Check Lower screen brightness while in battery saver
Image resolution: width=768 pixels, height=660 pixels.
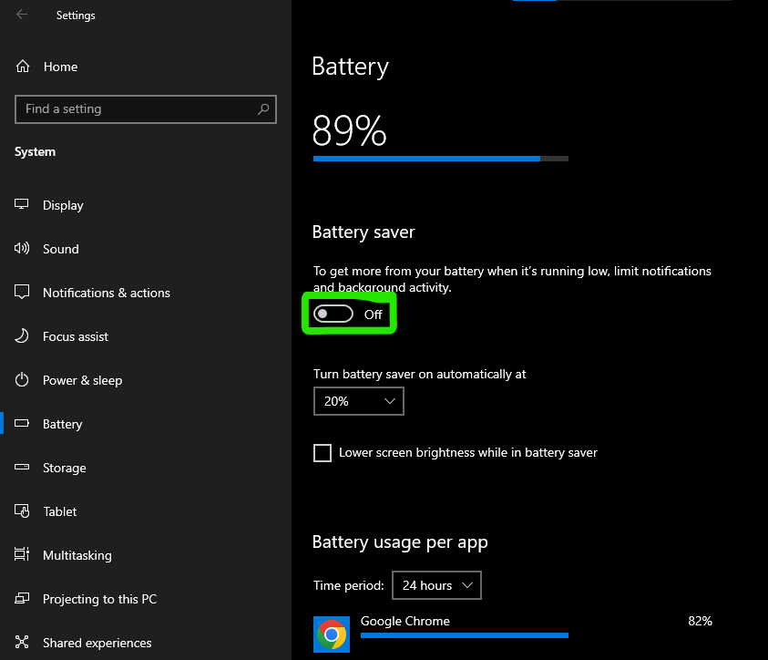click(322, 452)
